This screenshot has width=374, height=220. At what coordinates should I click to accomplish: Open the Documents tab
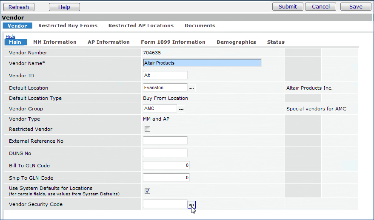pos(200,25)
